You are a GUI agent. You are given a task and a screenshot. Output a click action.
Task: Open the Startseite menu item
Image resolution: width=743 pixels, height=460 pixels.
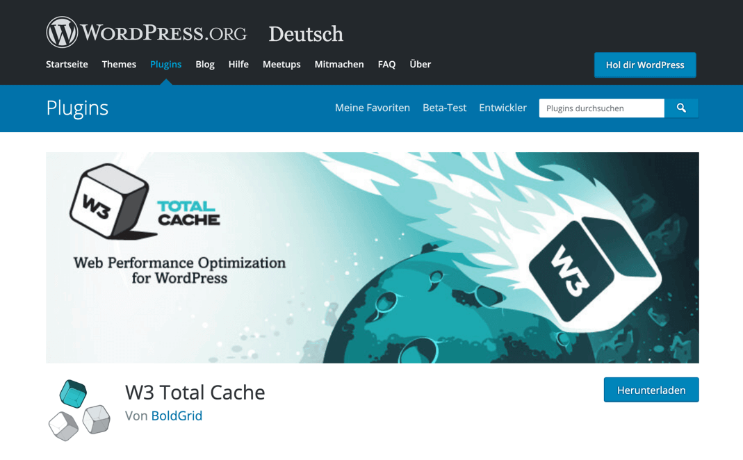point(67,65)
